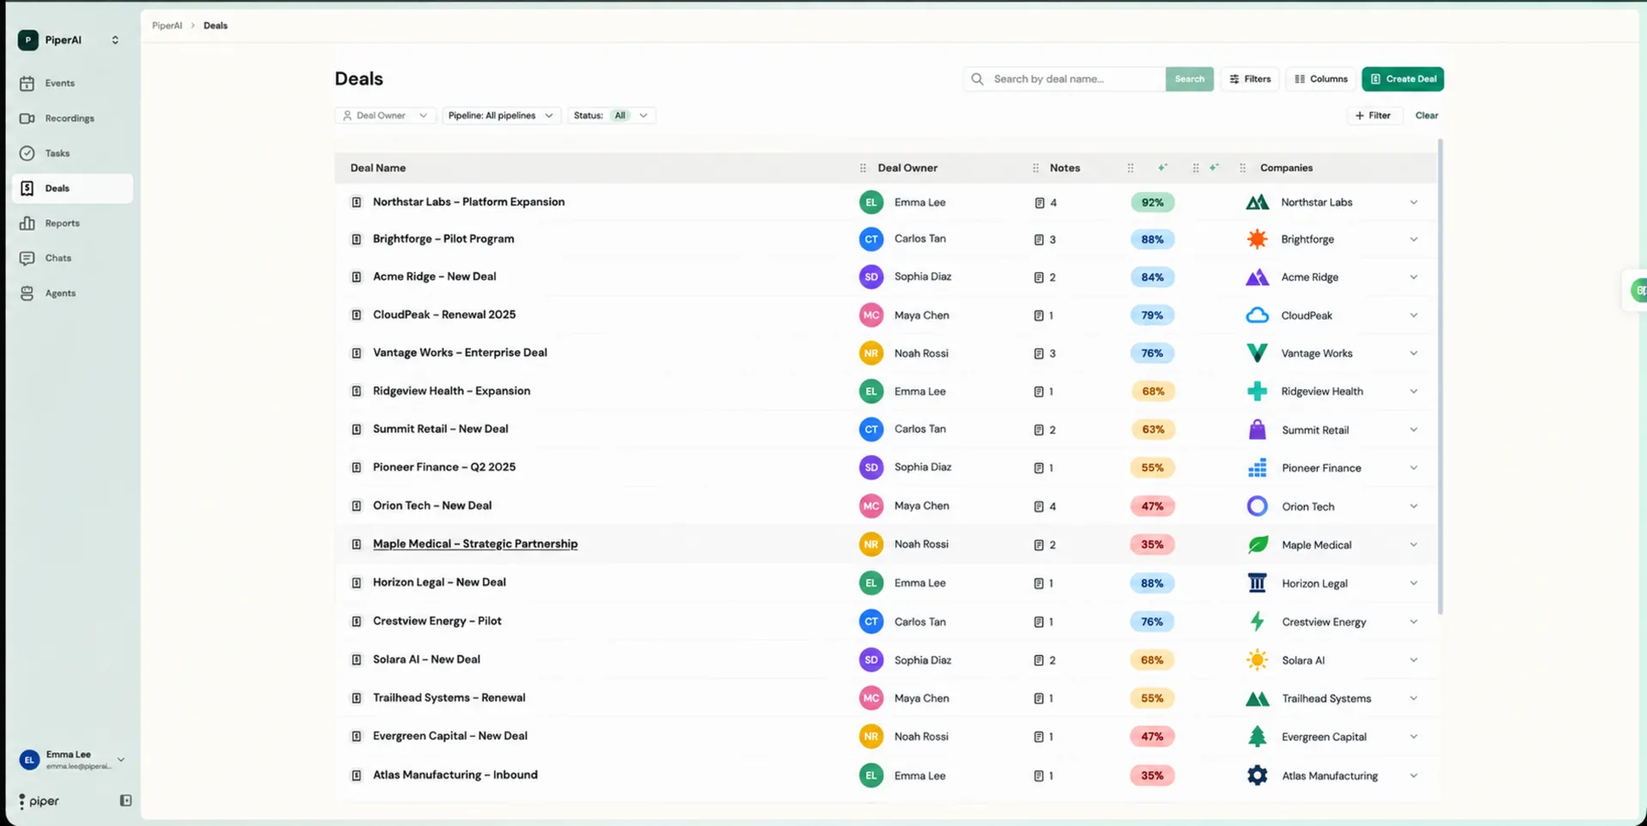The width and height of the screenshot is (1647, 826).
Task: Open the Pipeline: All pipelines dropdown
Action: [x=501, y=115]
